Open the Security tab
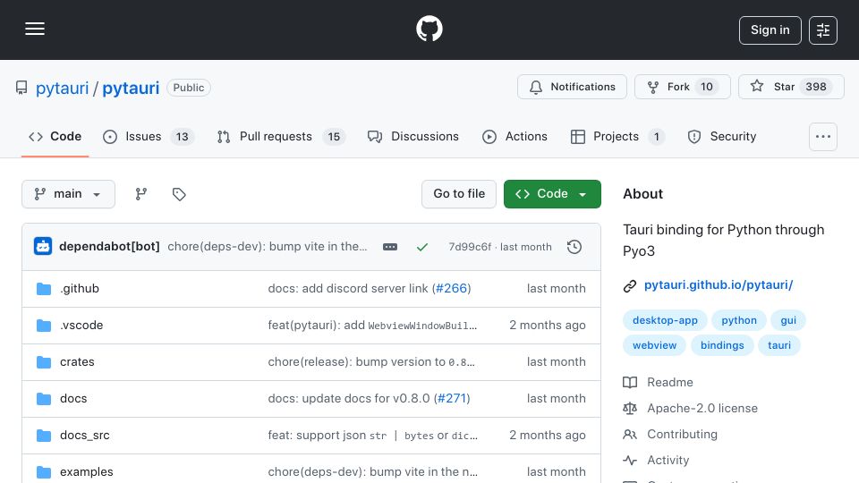Viewport: 859px width, 483px height. (x=722, y=136)
